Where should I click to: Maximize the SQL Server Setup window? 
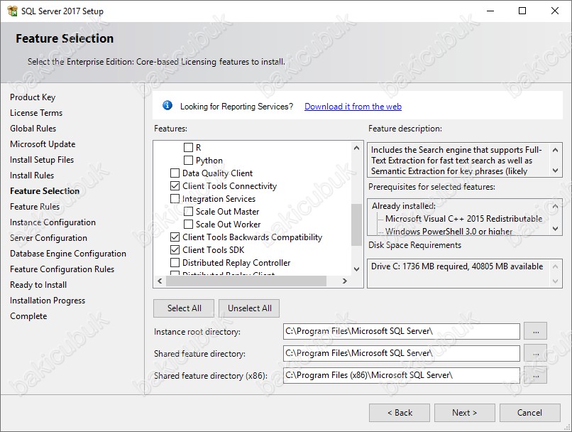point(522,11)
